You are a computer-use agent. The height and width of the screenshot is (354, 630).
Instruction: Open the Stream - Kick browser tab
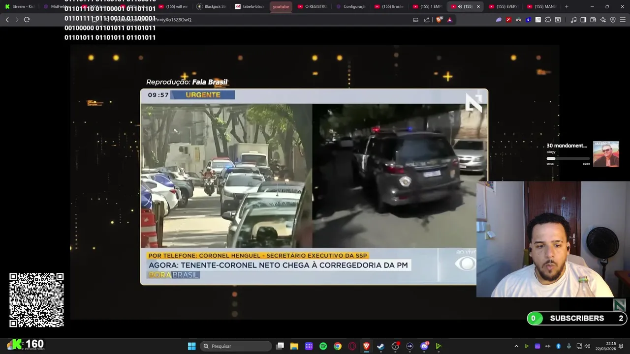point(20,6)
